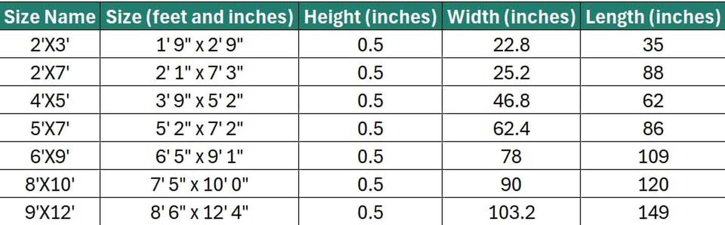Click the 6'X9' size name cell
Image resolution: width=725 pixels, height=225 pixels.
50,157
